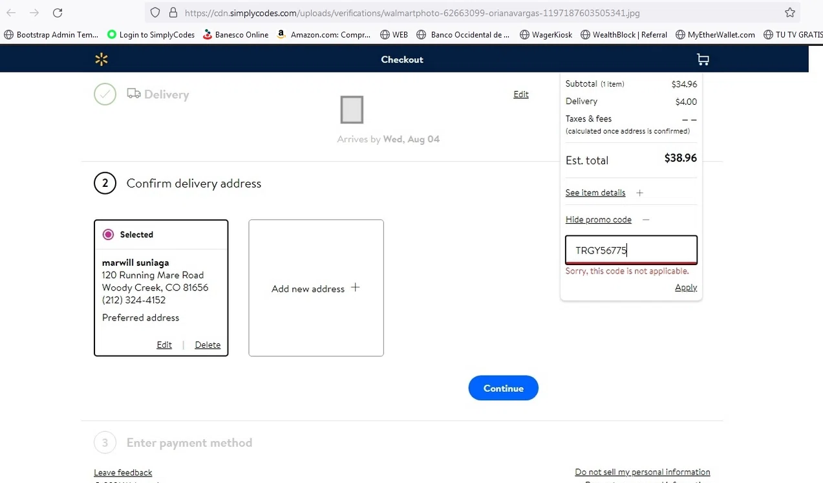Click the Checkout header title

(x=402, y=59)
